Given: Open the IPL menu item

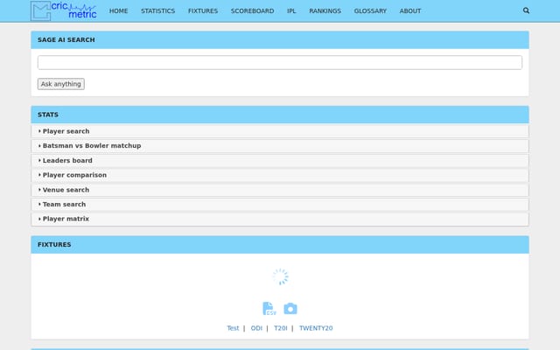Looking at the screenshot, I should 291,11.
